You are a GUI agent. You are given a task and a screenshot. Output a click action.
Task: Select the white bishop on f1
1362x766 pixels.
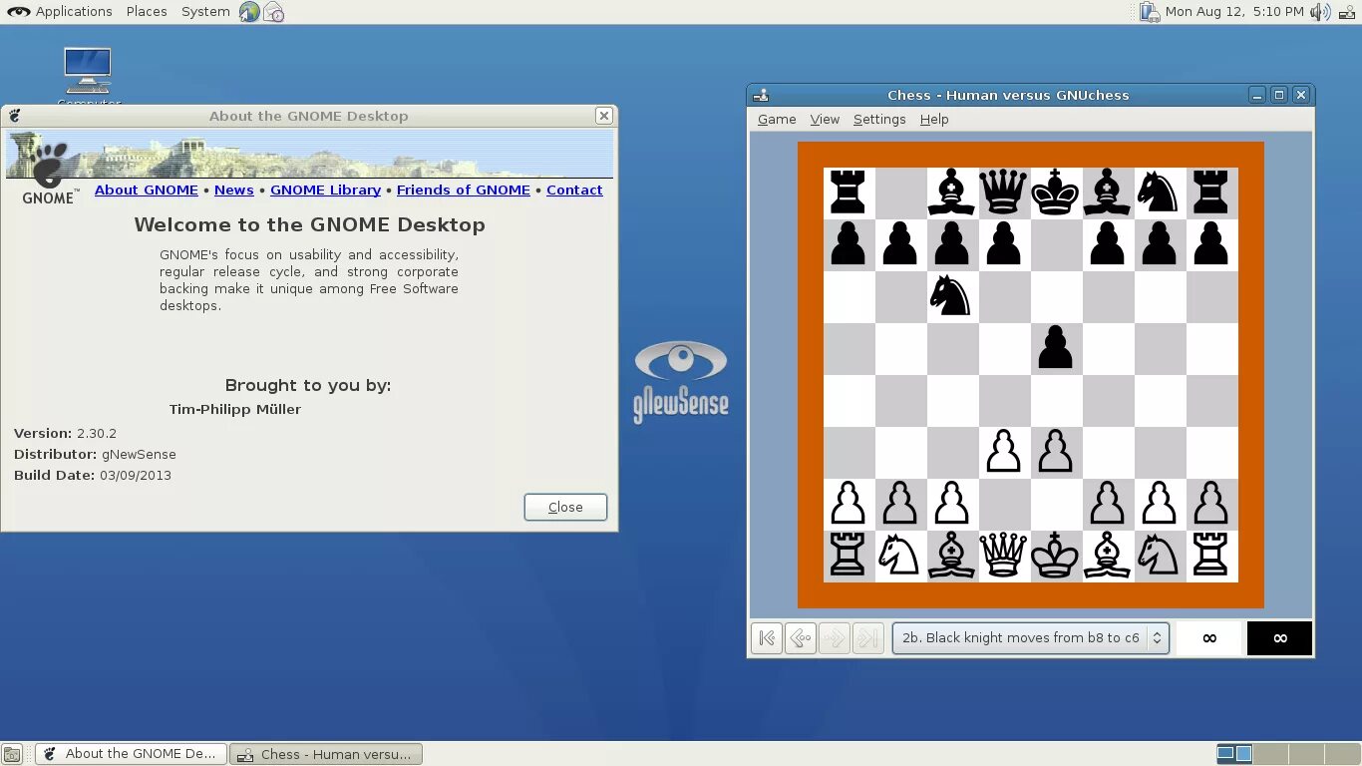coord(1108,556)
